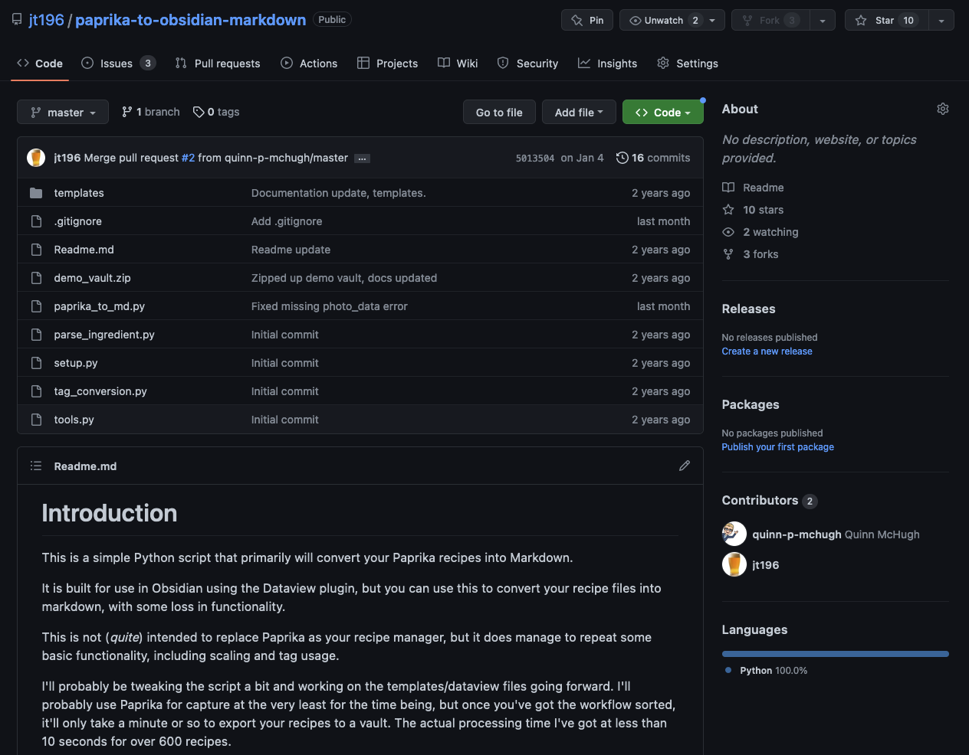Open 'Fixed missing photo_data error' commit message

tap(330, 306)
